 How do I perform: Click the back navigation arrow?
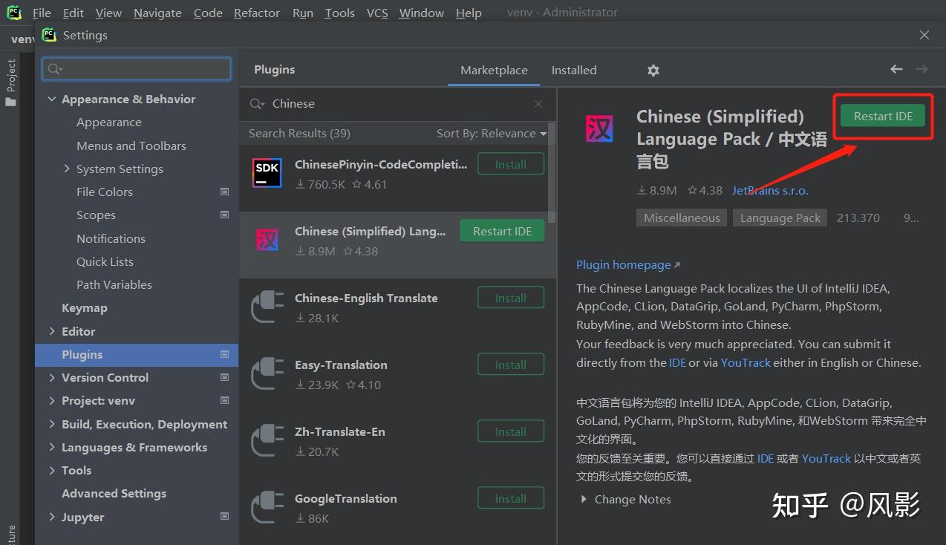click(x=896, y=68)
